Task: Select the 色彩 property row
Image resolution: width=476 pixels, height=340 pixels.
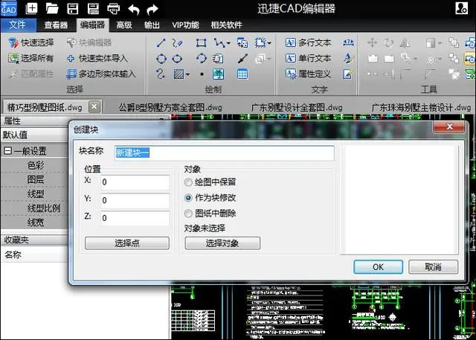Action: 35,165
